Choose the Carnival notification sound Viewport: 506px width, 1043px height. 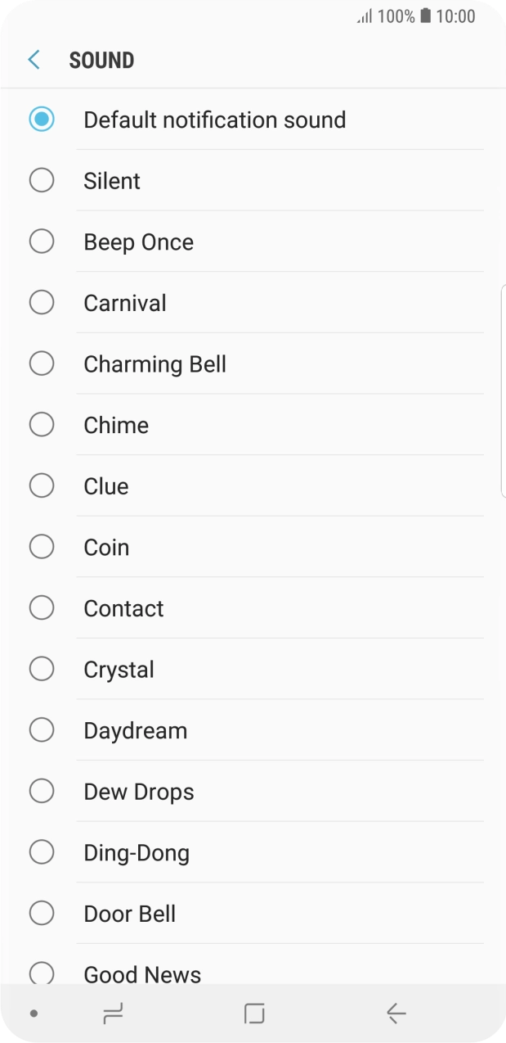click(42, 302)
